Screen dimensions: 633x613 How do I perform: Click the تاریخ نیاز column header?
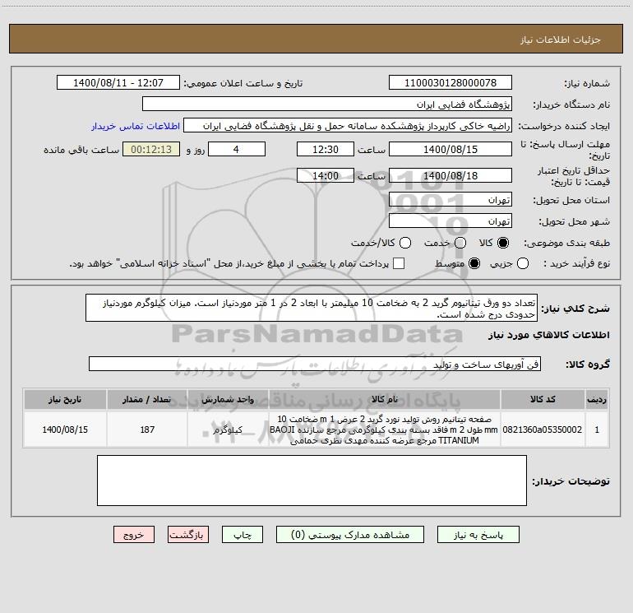(65, 399)
